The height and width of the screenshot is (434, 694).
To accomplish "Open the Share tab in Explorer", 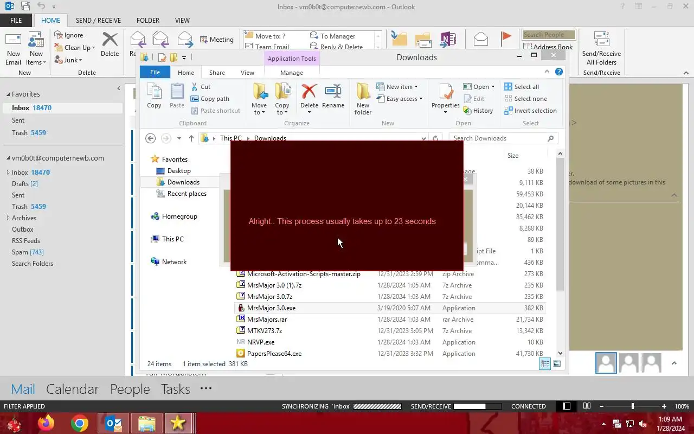I will coord(217,73).
